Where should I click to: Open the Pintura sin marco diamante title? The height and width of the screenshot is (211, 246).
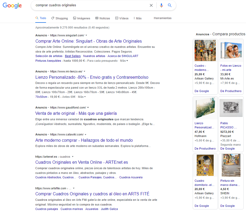(230, 183)
